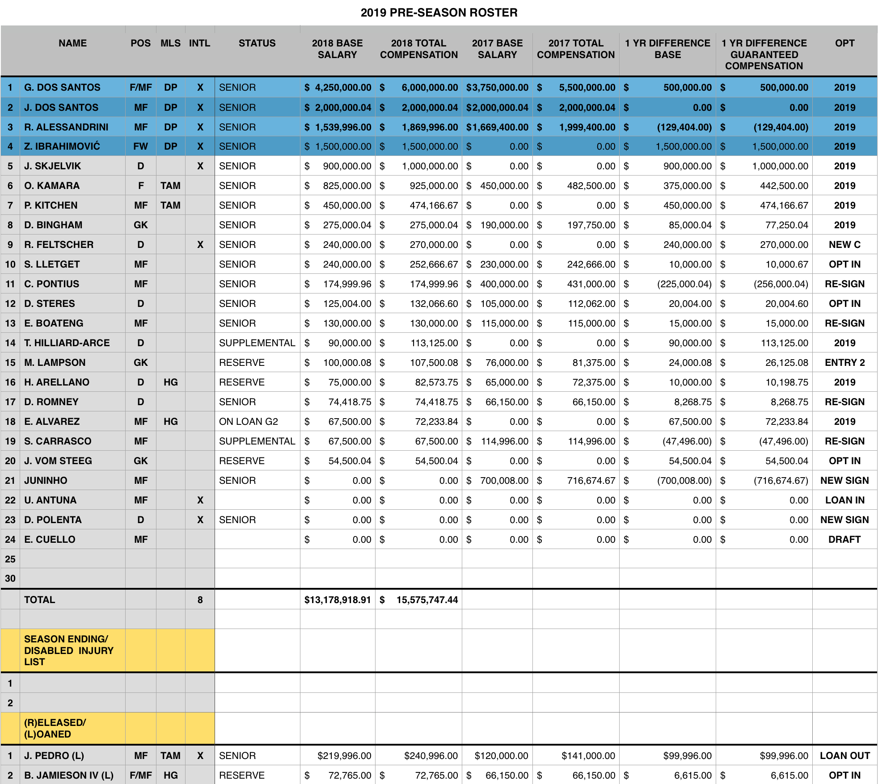This screenshot has height=784, width=878.
Task: Select the (R)ELEASED/(L)OANED heading
Action: pos(72,729)
